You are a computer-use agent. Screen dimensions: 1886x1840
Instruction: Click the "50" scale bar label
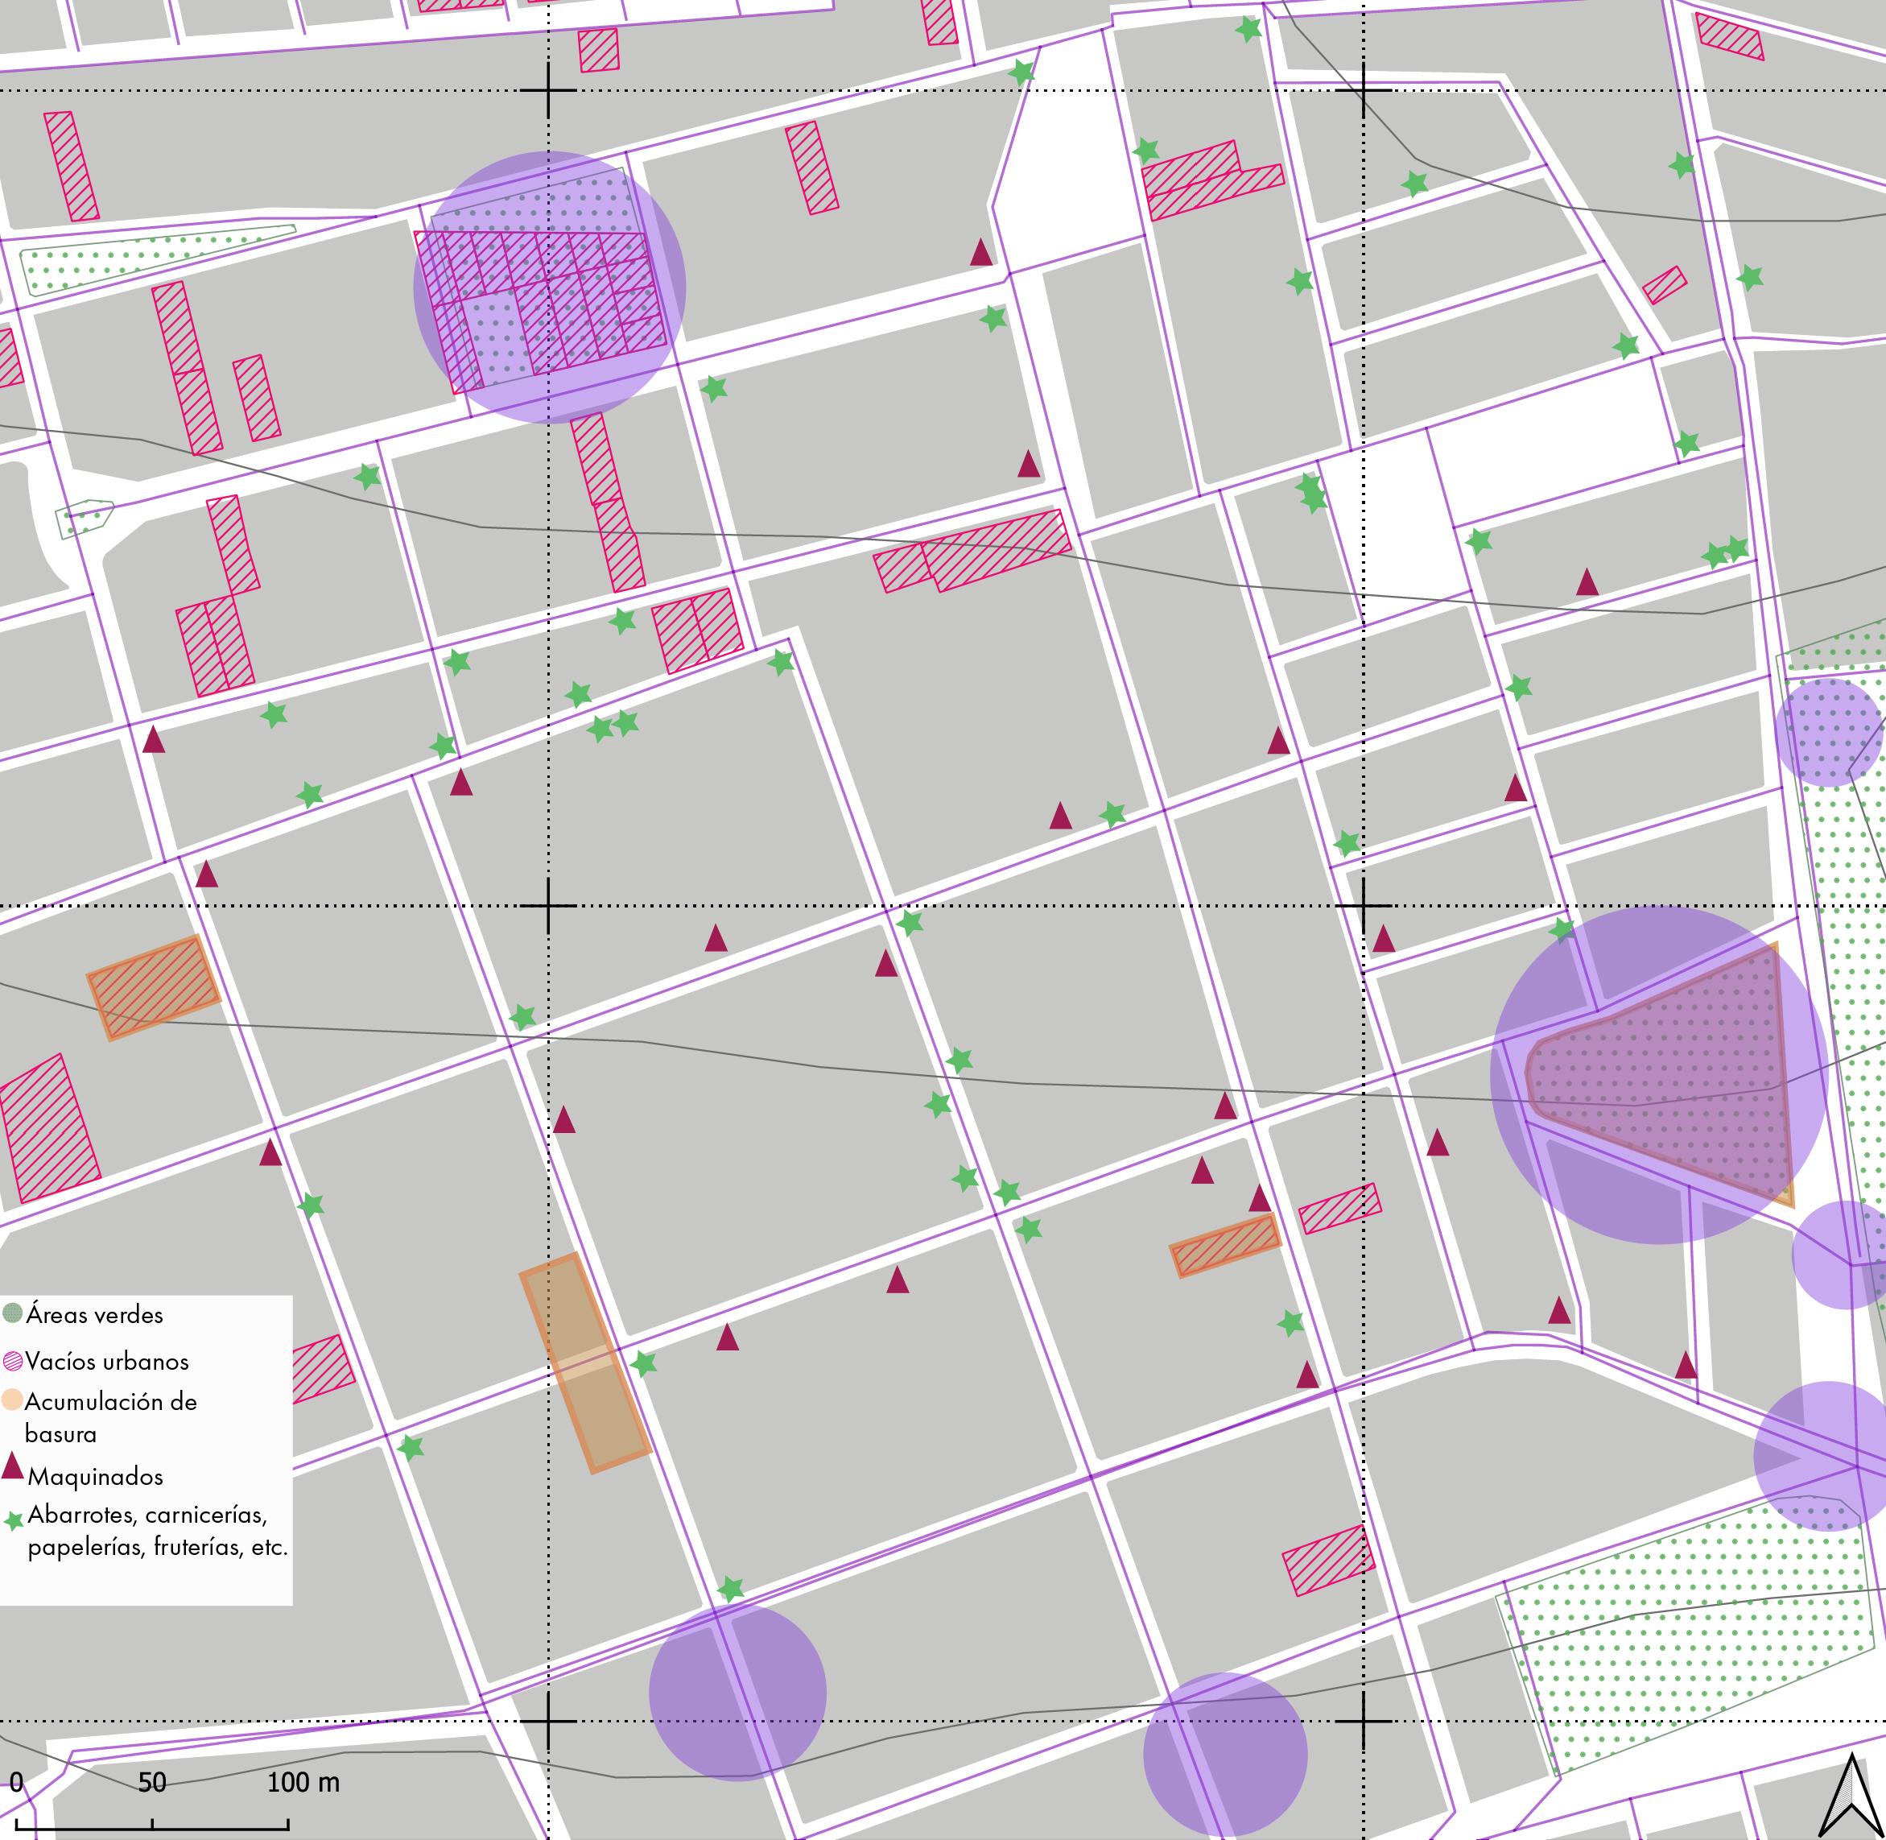click(151, 1783)
